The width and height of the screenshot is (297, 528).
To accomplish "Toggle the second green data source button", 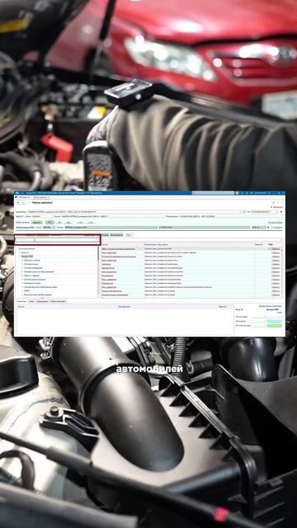I will 49,223.
